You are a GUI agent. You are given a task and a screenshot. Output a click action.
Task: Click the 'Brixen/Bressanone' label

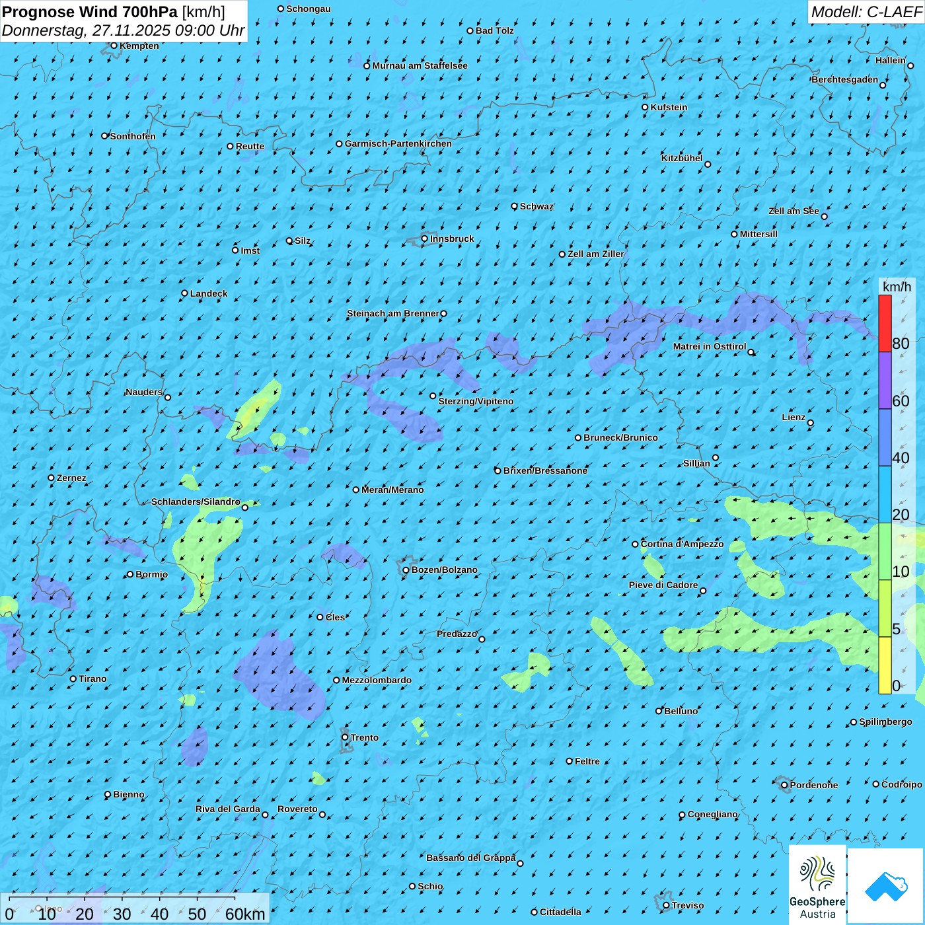pyautogui.click(x=545, y=470)
